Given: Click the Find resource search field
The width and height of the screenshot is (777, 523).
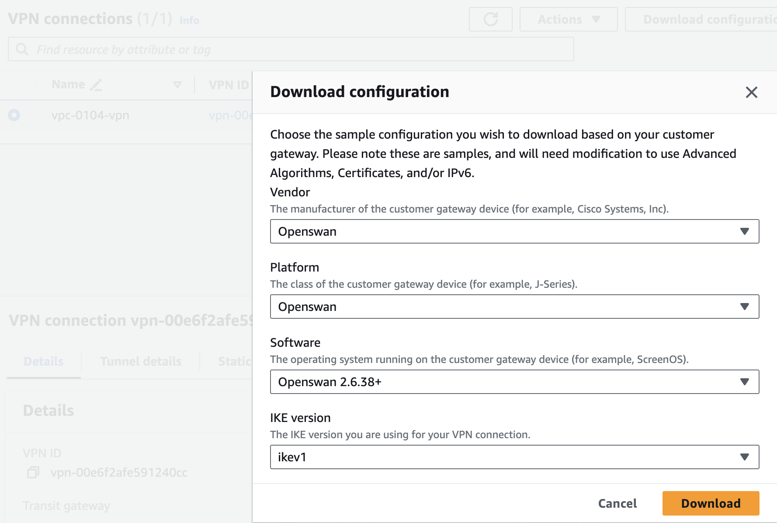Looking at the screenshot, I should (x=297, y=49).
